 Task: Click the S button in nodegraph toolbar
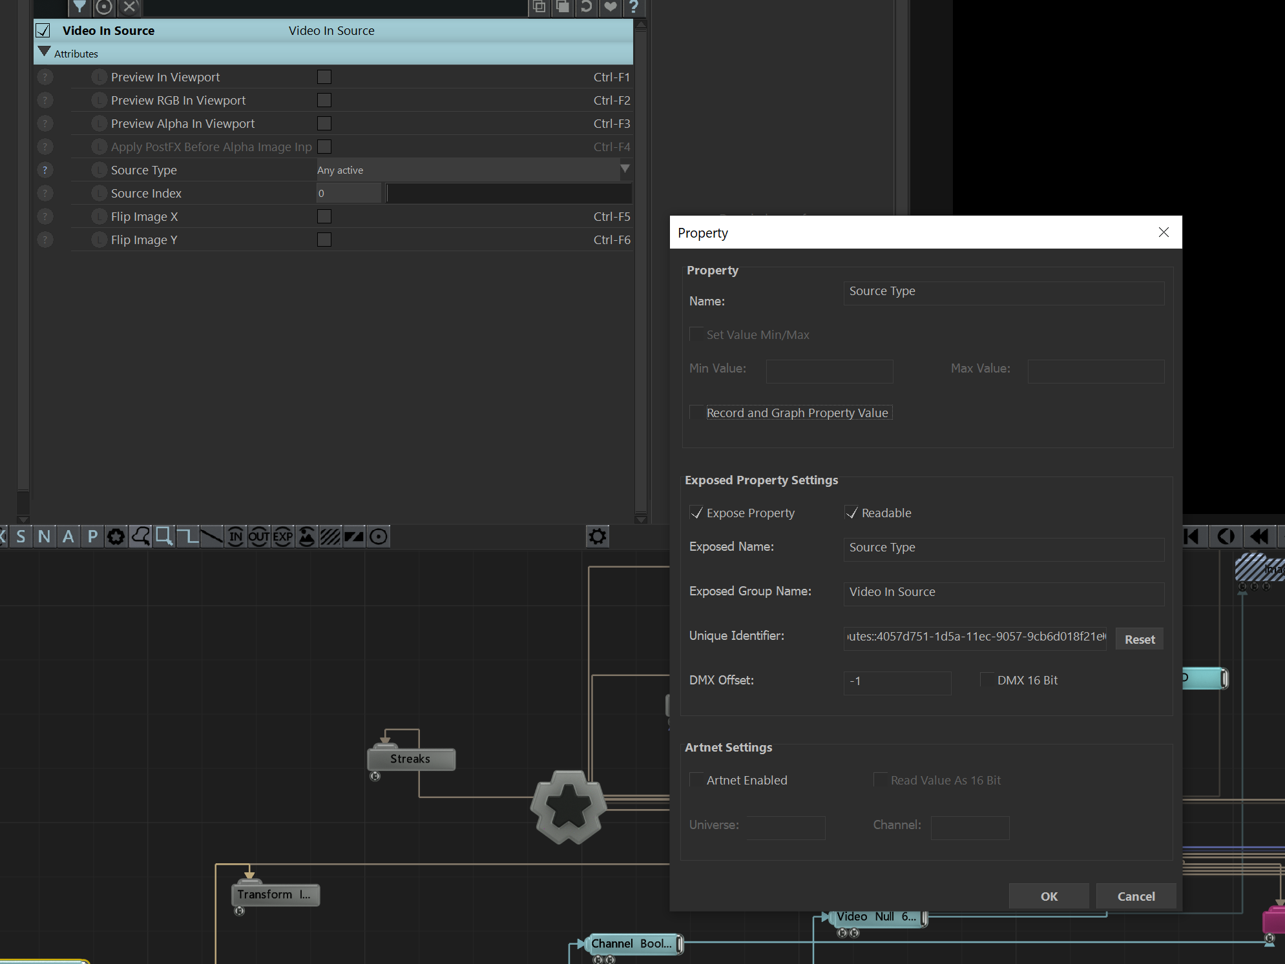(21, 537)
